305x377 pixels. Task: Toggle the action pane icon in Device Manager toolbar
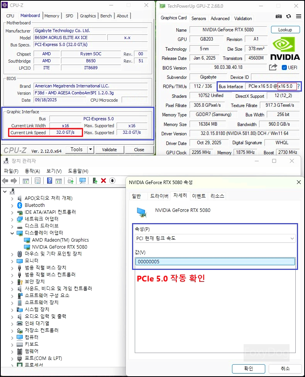[59, 181]
